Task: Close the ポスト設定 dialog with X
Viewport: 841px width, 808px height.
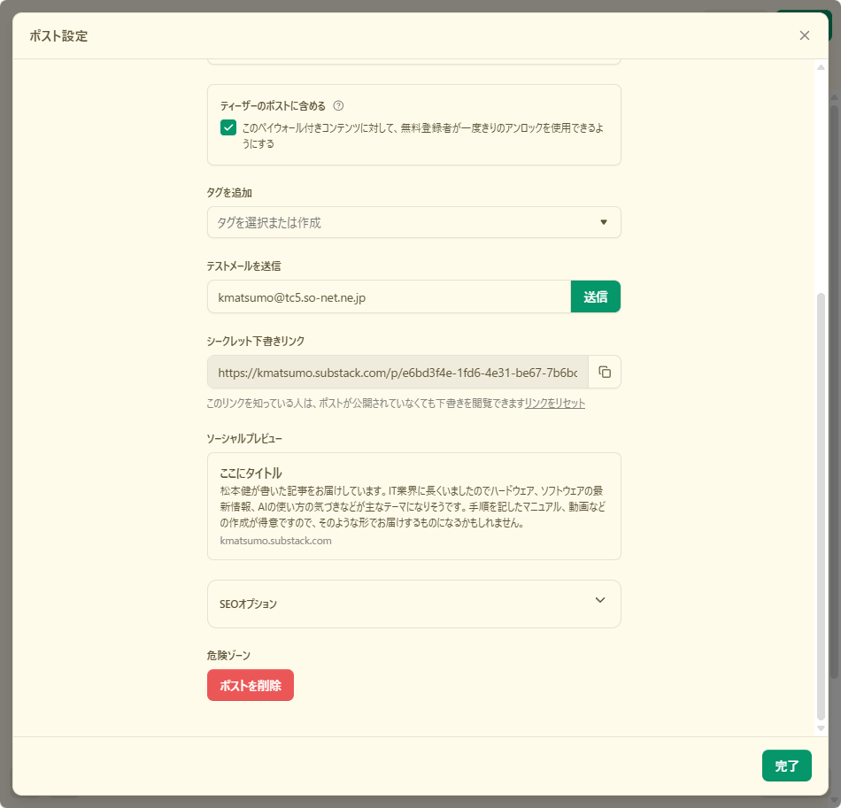Action: [804, 35]
